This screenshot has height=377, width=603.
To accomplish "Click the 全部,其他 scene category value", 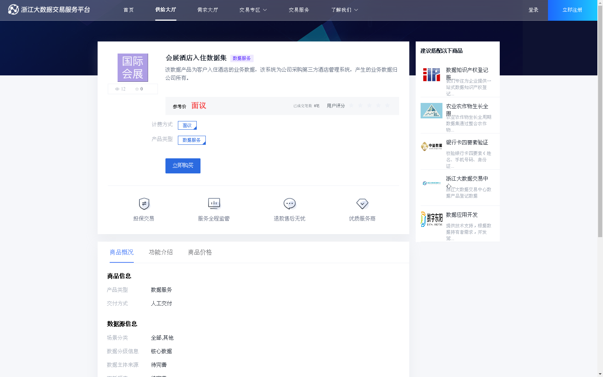I will 162,338.
